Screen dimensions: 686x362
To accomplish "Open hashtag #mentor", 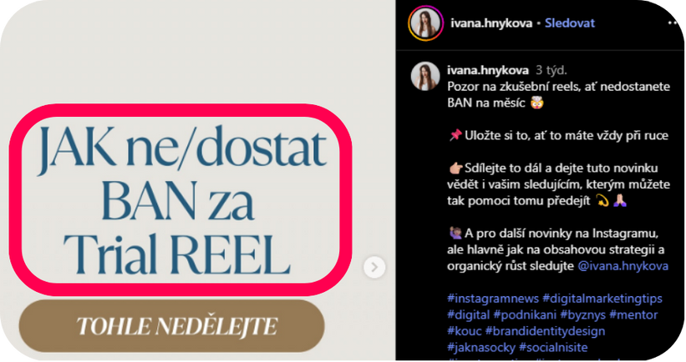I will coord(633,314).
